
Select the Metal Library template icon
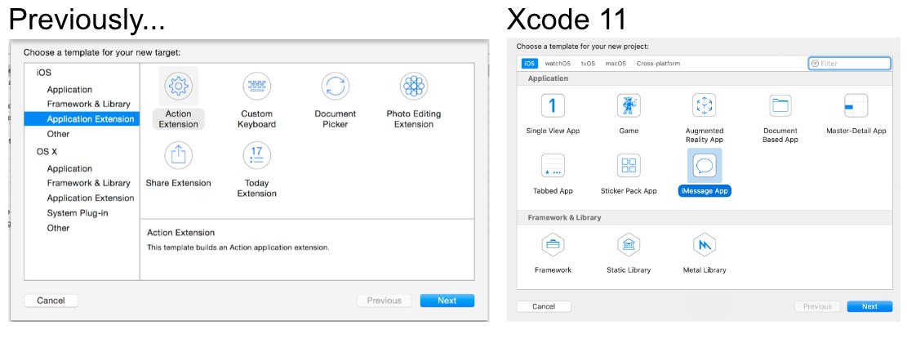[x=704, y=245]
